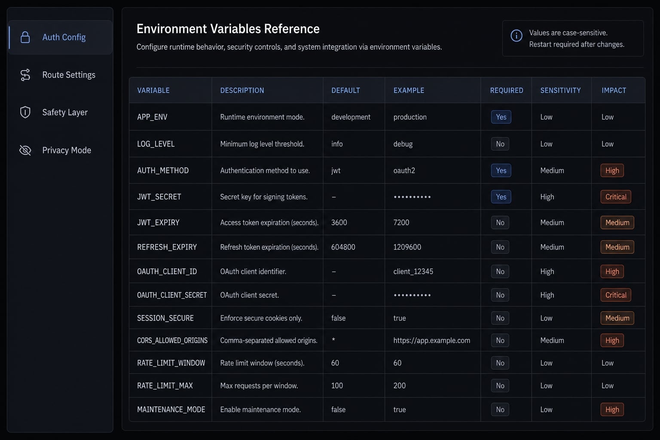The image size is (660, 440).
Task: Click the description 'Secret key for signing tokens.'
Action: coord(264,197)
